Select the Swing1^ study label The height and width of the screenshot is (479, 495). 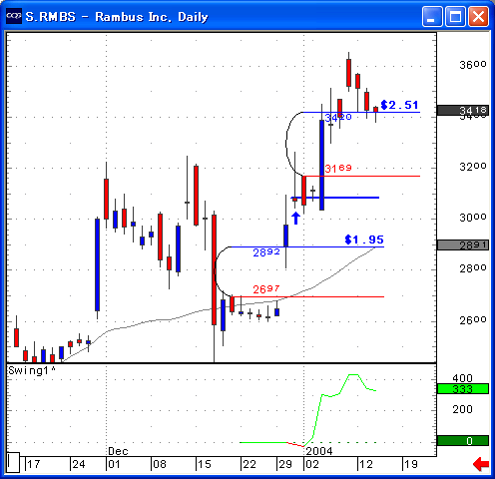click(32, 370)
